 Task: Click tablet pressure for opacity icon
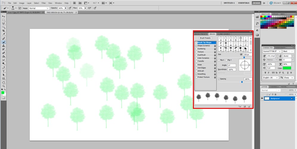coord(70,8)
